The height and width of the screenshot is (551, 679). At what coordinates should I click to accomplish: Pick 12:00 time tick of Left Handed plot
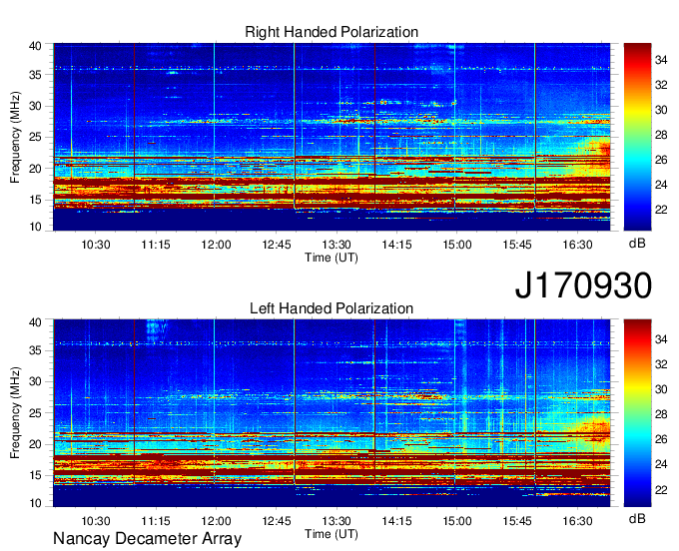[x=216, y=521]
